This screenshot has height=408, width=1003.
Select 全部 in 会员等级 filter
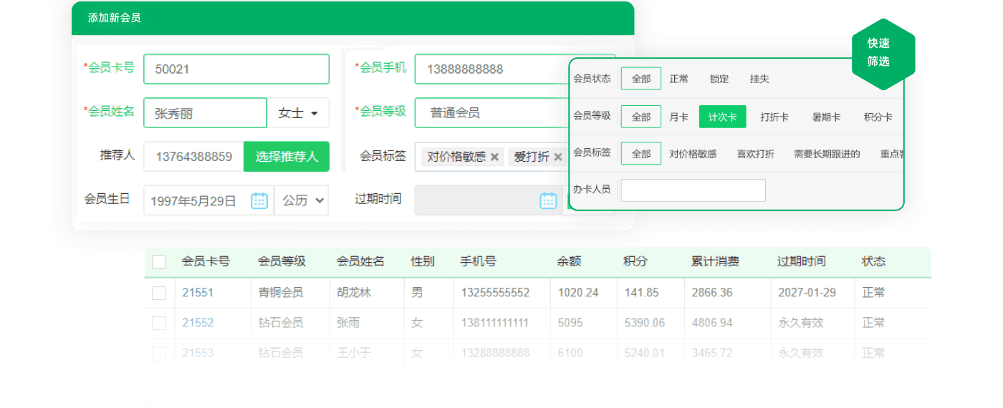tap(641, 117)
